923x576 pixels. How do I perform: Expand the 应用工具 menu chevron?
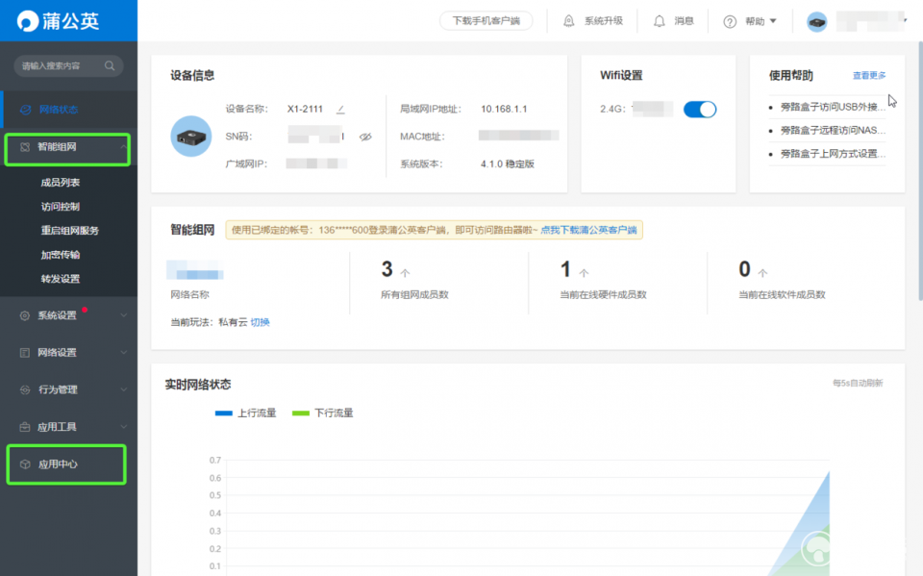point(124,427)
